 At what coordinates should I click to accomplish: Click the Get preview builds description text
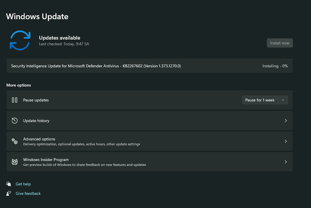coord(85,165)
